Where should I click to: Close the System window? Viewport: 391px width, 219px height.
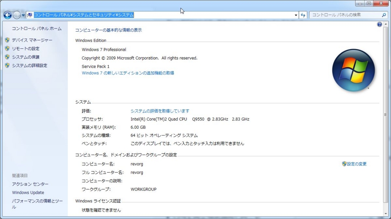[381, 3]
